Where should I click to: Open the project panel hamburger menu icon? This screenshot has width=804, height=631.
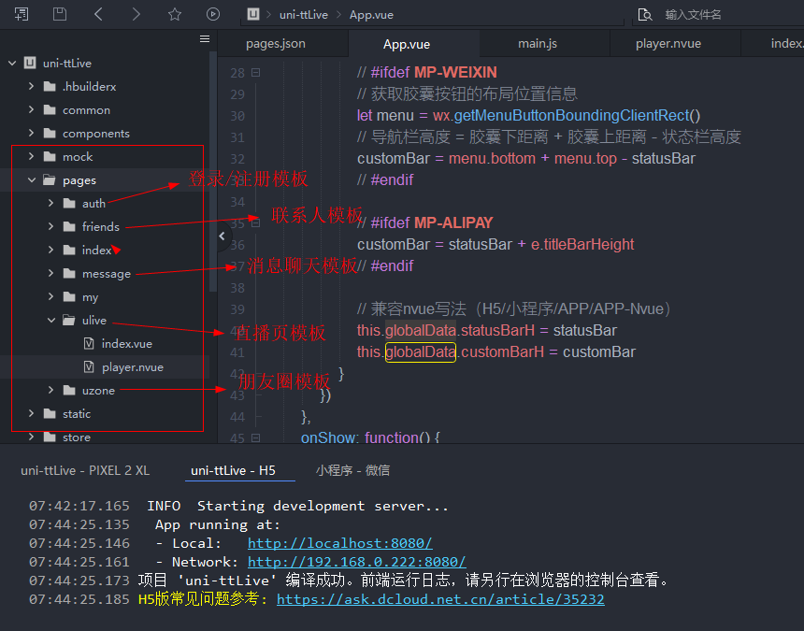[x=205, y=39]
